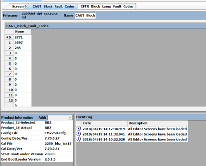
Task: Click the None column header
Action: pyautogui.click(x=23, y=32)
